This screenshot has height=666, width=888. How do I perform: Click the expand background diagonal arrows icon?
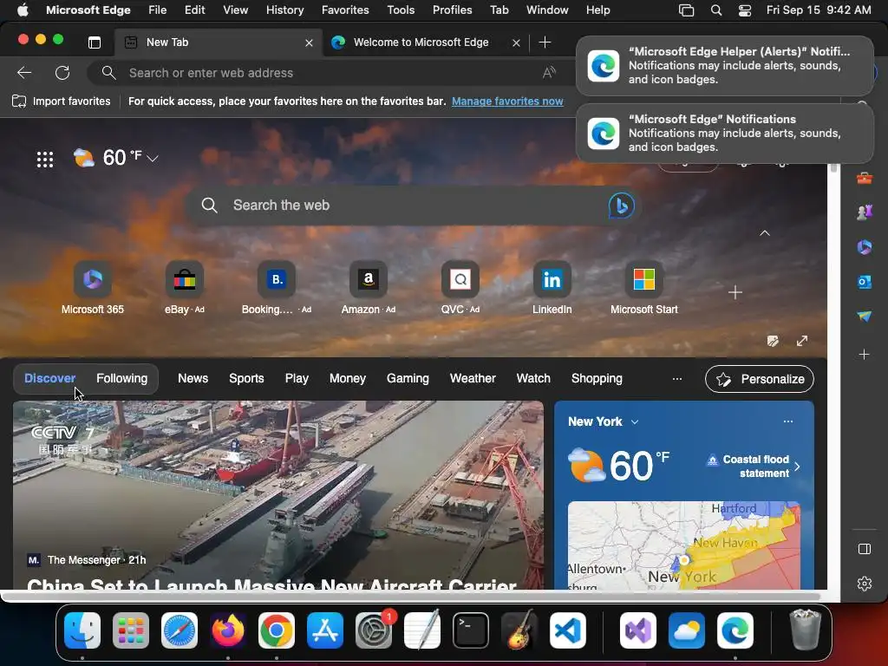802,341
